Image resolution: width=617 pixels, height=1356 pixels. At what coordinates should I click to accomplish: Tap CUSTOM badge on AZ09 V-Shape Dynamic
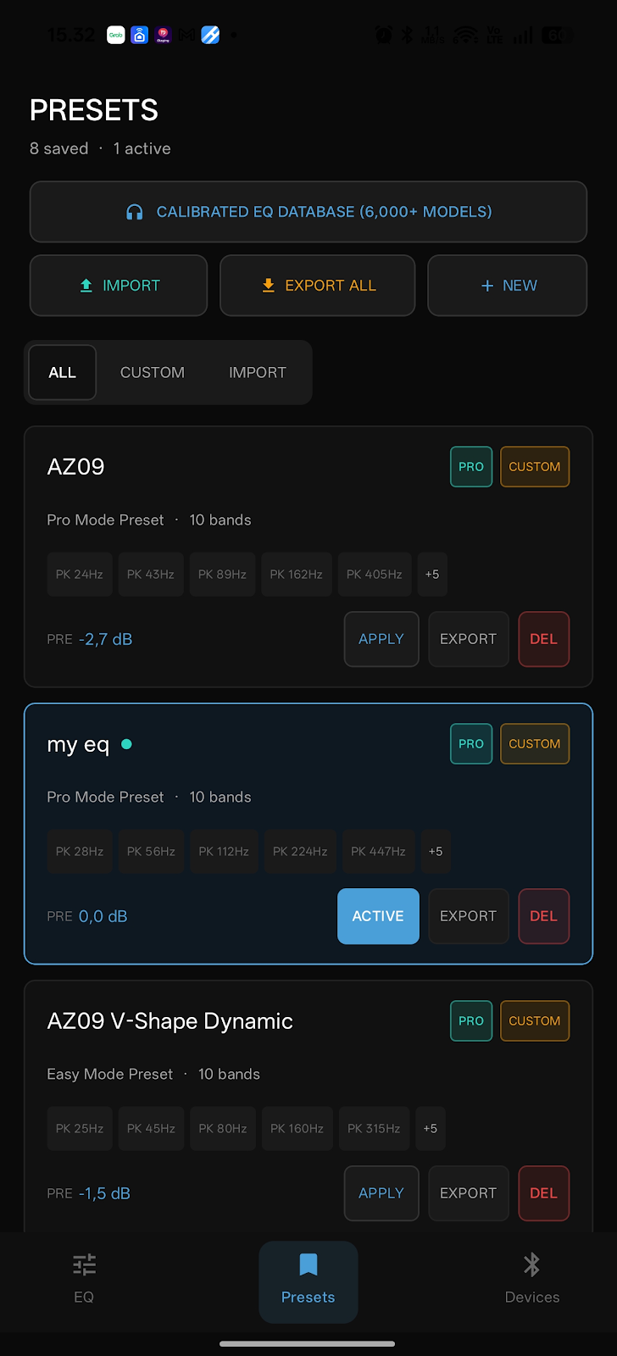click(x=535, y=1021)
